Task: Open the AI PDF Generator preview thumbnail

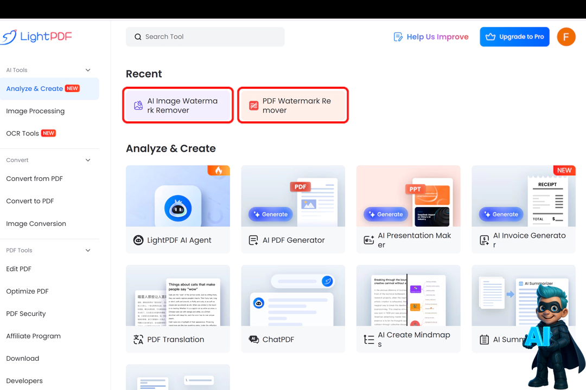Action: click(x=293, y=196)
